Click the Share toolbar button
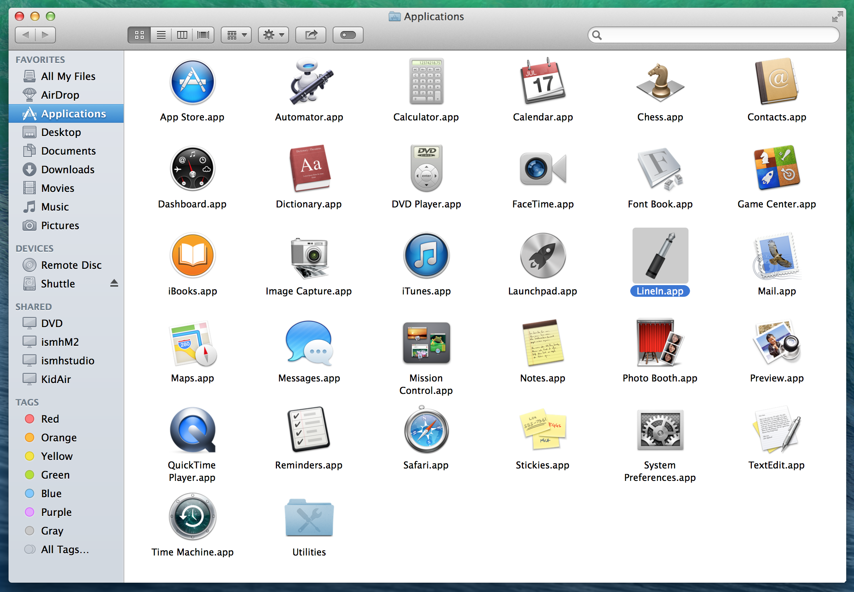Viewport: 854px width, 592px height. tap(311, 35)
